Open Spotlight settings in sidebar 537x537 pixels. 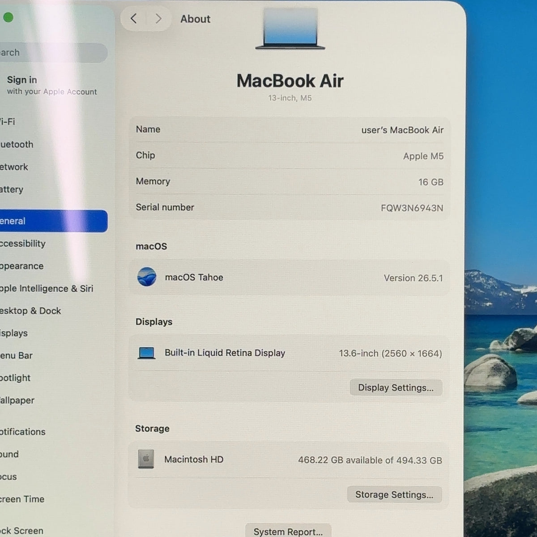click(x=15, y=378)
